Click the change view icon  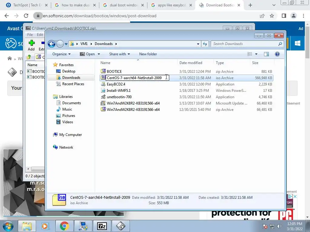pyautogui.click(x=250, y=54)
